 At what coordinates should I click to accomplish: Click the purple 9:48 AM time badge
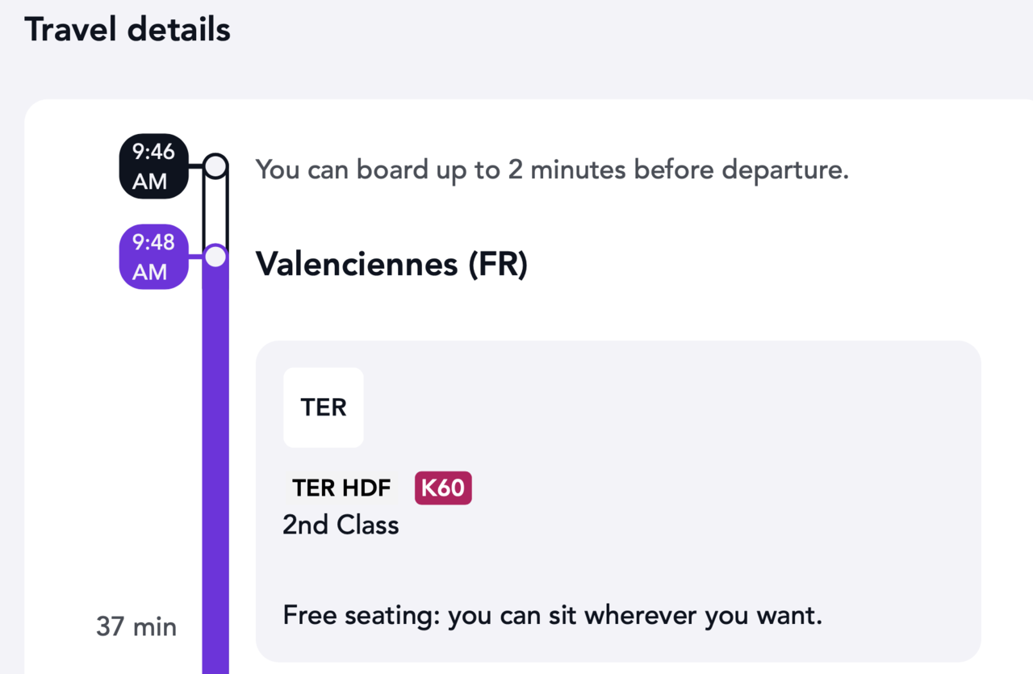tap(153, 257)
